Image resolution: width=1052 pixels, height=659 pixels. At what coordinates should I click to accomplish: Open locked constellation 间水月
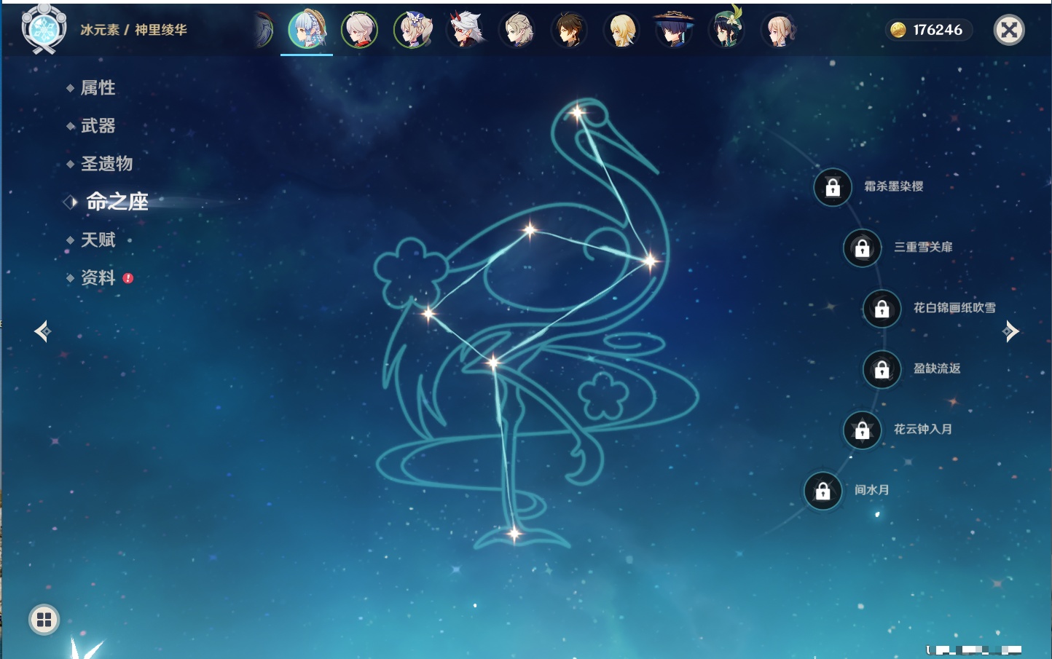[x=823, y=491]
